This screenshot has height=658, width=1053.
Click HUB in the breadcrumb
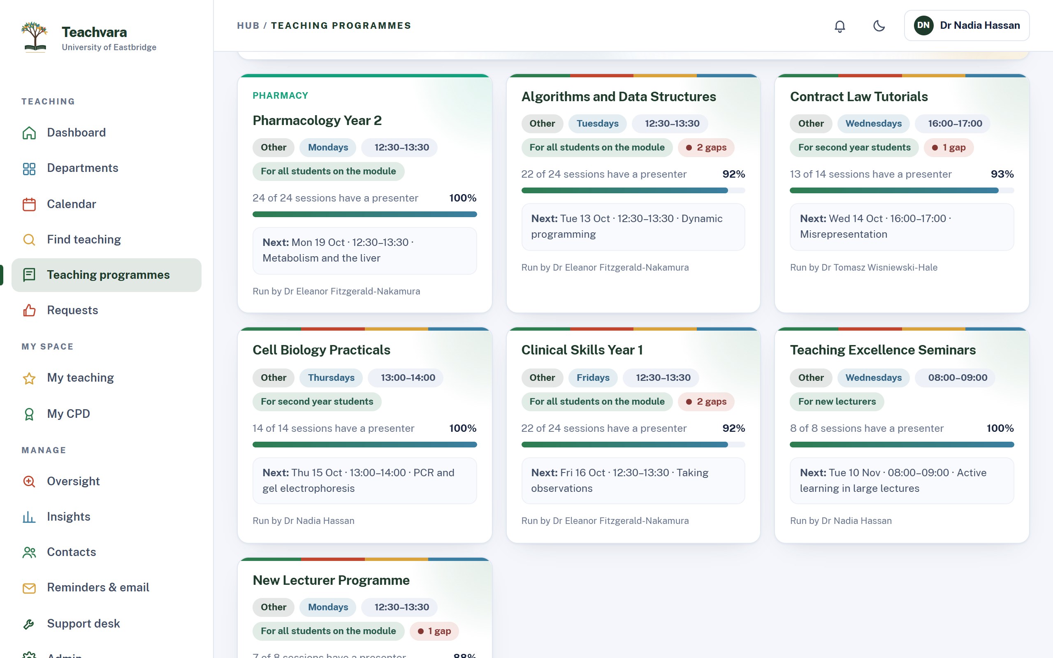tap(248, 25)
